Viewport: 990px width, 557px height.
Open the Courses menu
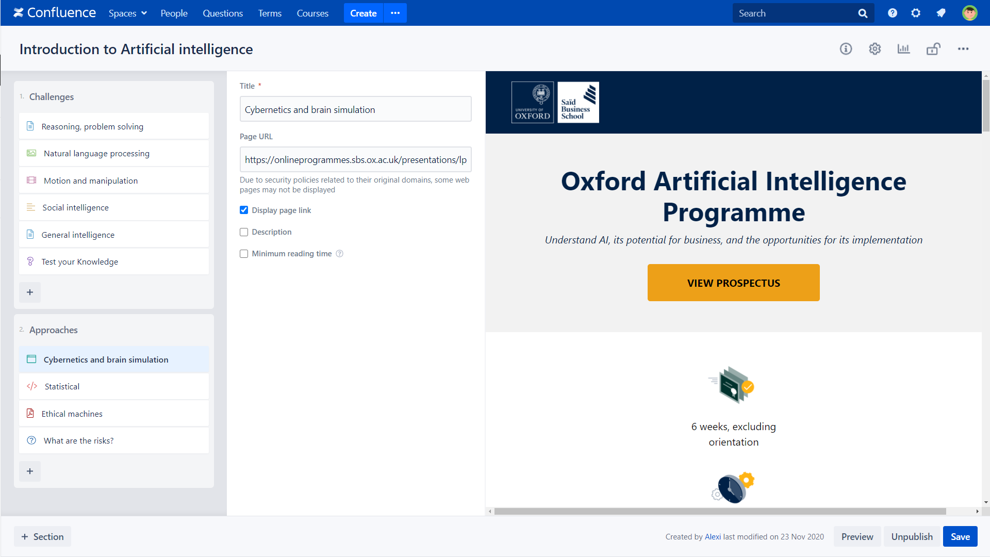coord(312,13)
